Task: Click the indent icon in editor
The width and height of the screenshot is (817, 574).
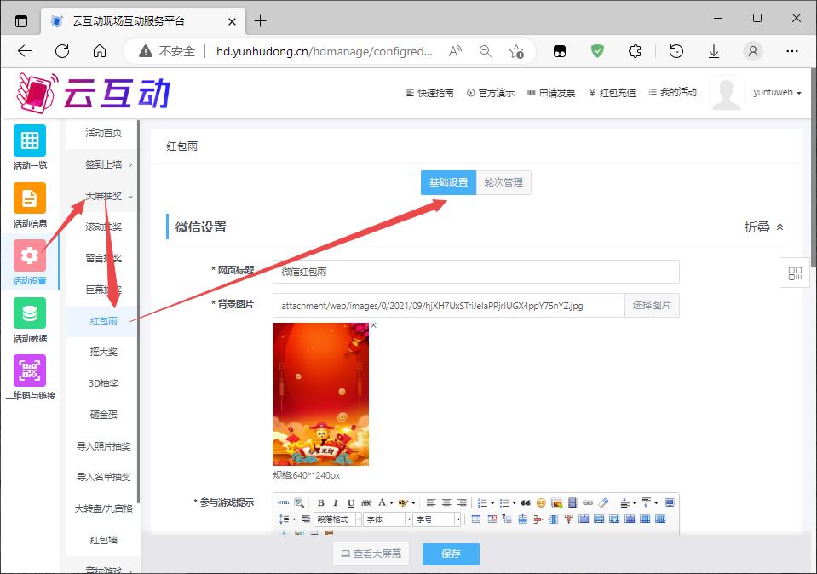Action: click(x=306, y=519)
